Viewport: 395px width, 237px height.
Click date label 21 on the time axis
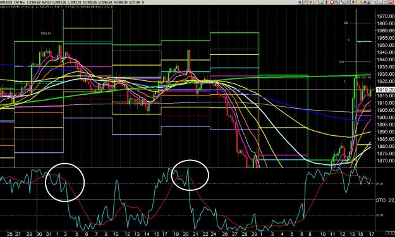[195, 234]
